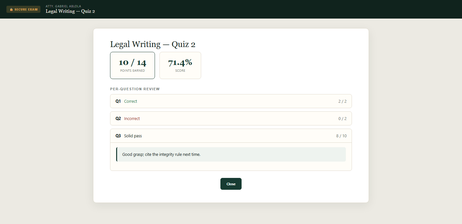Select the 10 / 14 points earned card
This screenshot has height=224, width=462.
pyautogui.click(x=133, y=65)
